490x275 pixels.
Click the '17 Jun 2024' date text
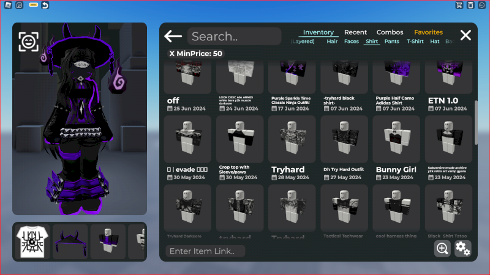coord(293,109)
